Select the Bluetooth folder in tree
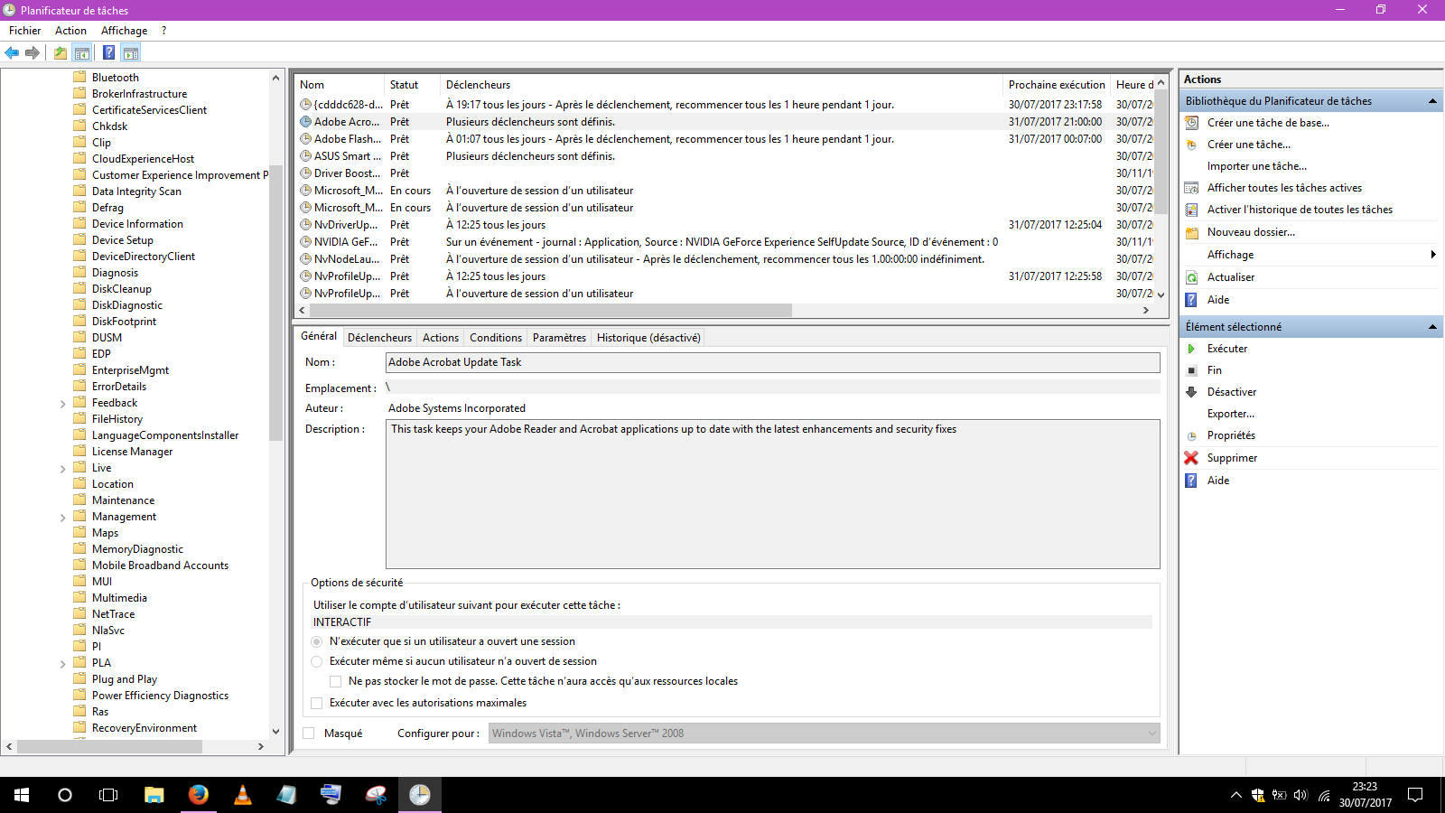This screenshot has width=1445, height=813. (115, 78)
